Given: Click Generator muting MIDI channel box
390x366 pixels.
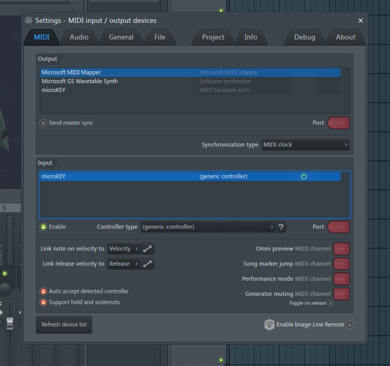Looking at the screenshot, I should coord(342,294).
